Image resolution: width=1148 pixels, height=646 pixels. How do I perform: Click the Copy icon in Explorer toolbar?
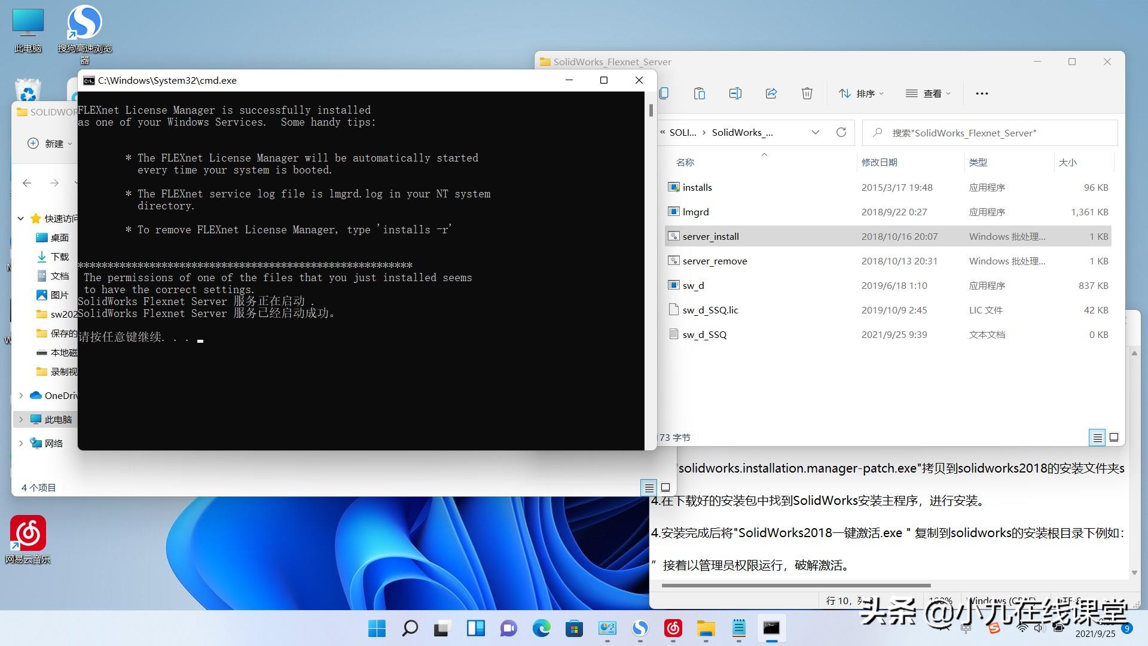pos(664,93)
